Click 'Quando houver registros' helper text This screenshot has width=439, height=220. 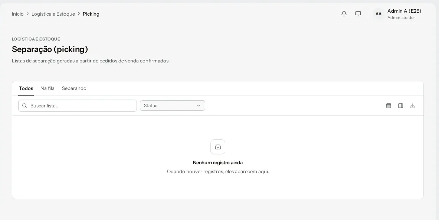[x=218, y=172]
